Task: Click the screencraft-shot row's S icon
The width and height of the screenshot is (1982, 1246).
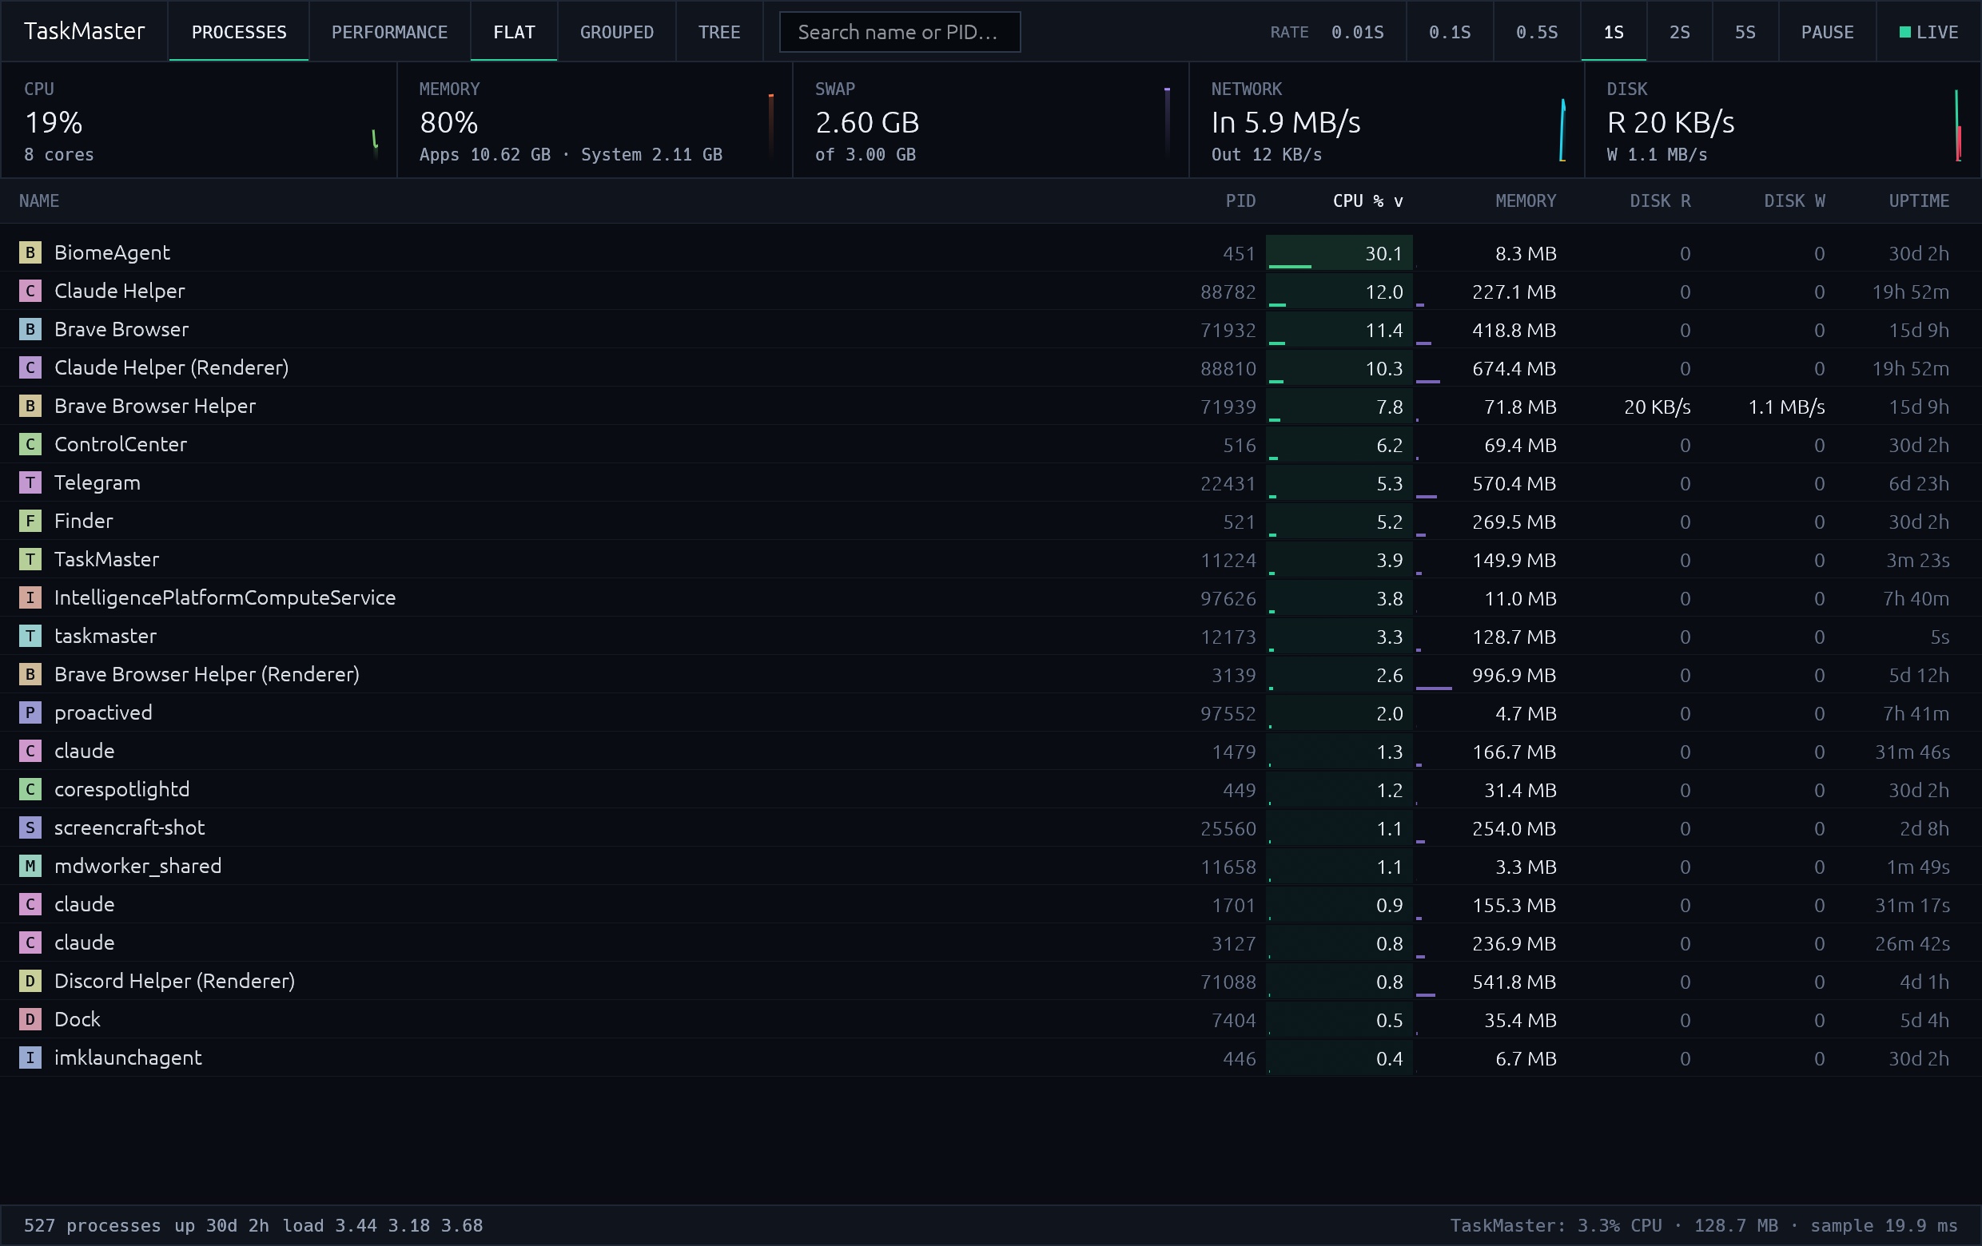Action: click(x=30, y=827)
